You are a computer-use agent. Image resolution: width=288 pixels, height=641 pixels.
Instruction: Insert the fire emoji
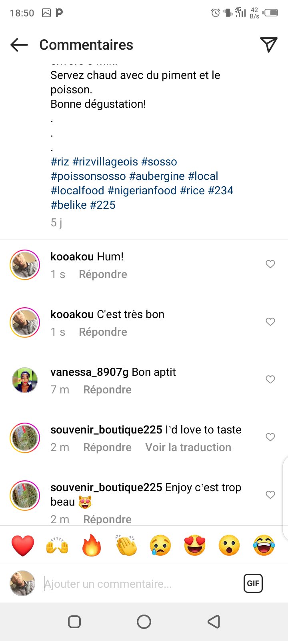[x=92, y=545]
